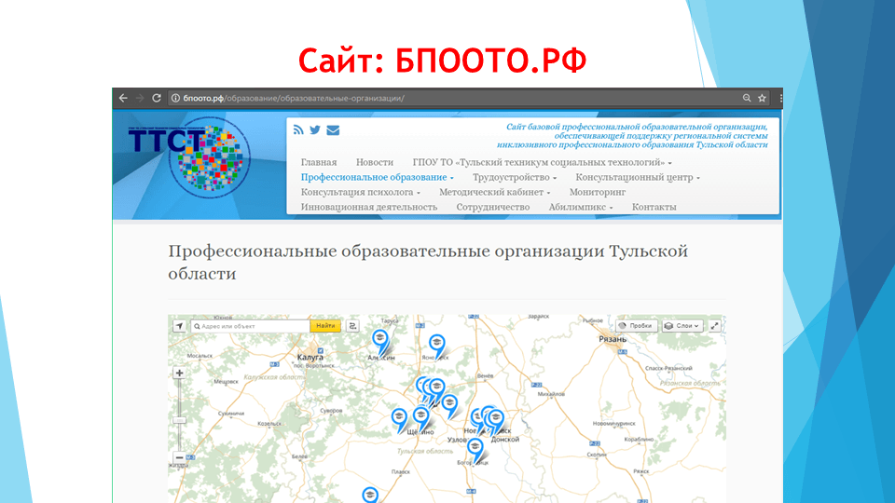895x503 pixels.
Task: Click the map pin over Богородицк
Action: point(475,449)
